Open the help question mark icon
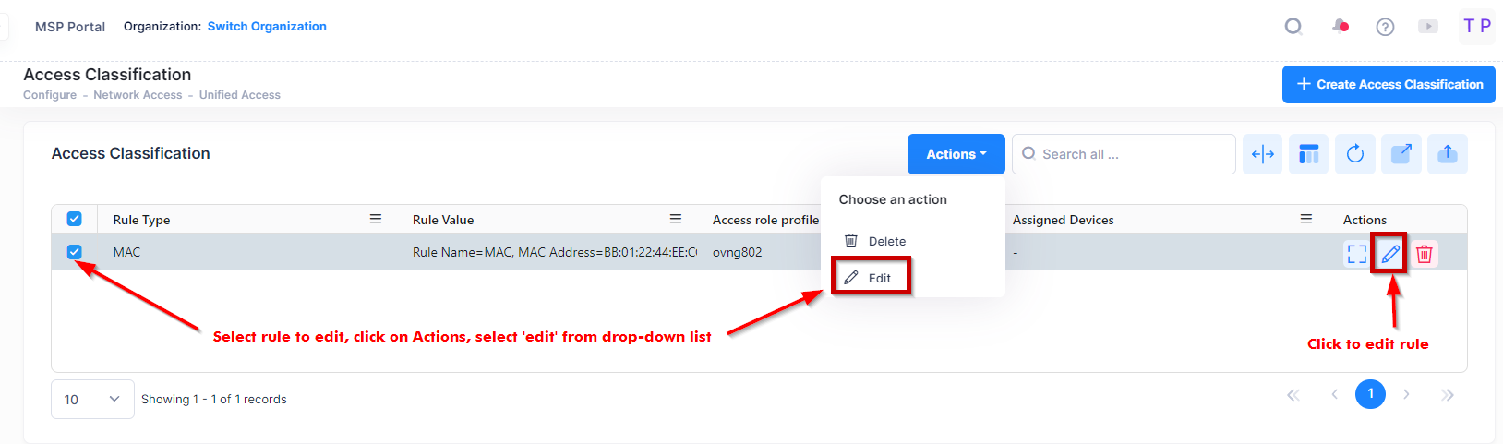This screenshot has width=1503, height=444. click(1385, 27)
